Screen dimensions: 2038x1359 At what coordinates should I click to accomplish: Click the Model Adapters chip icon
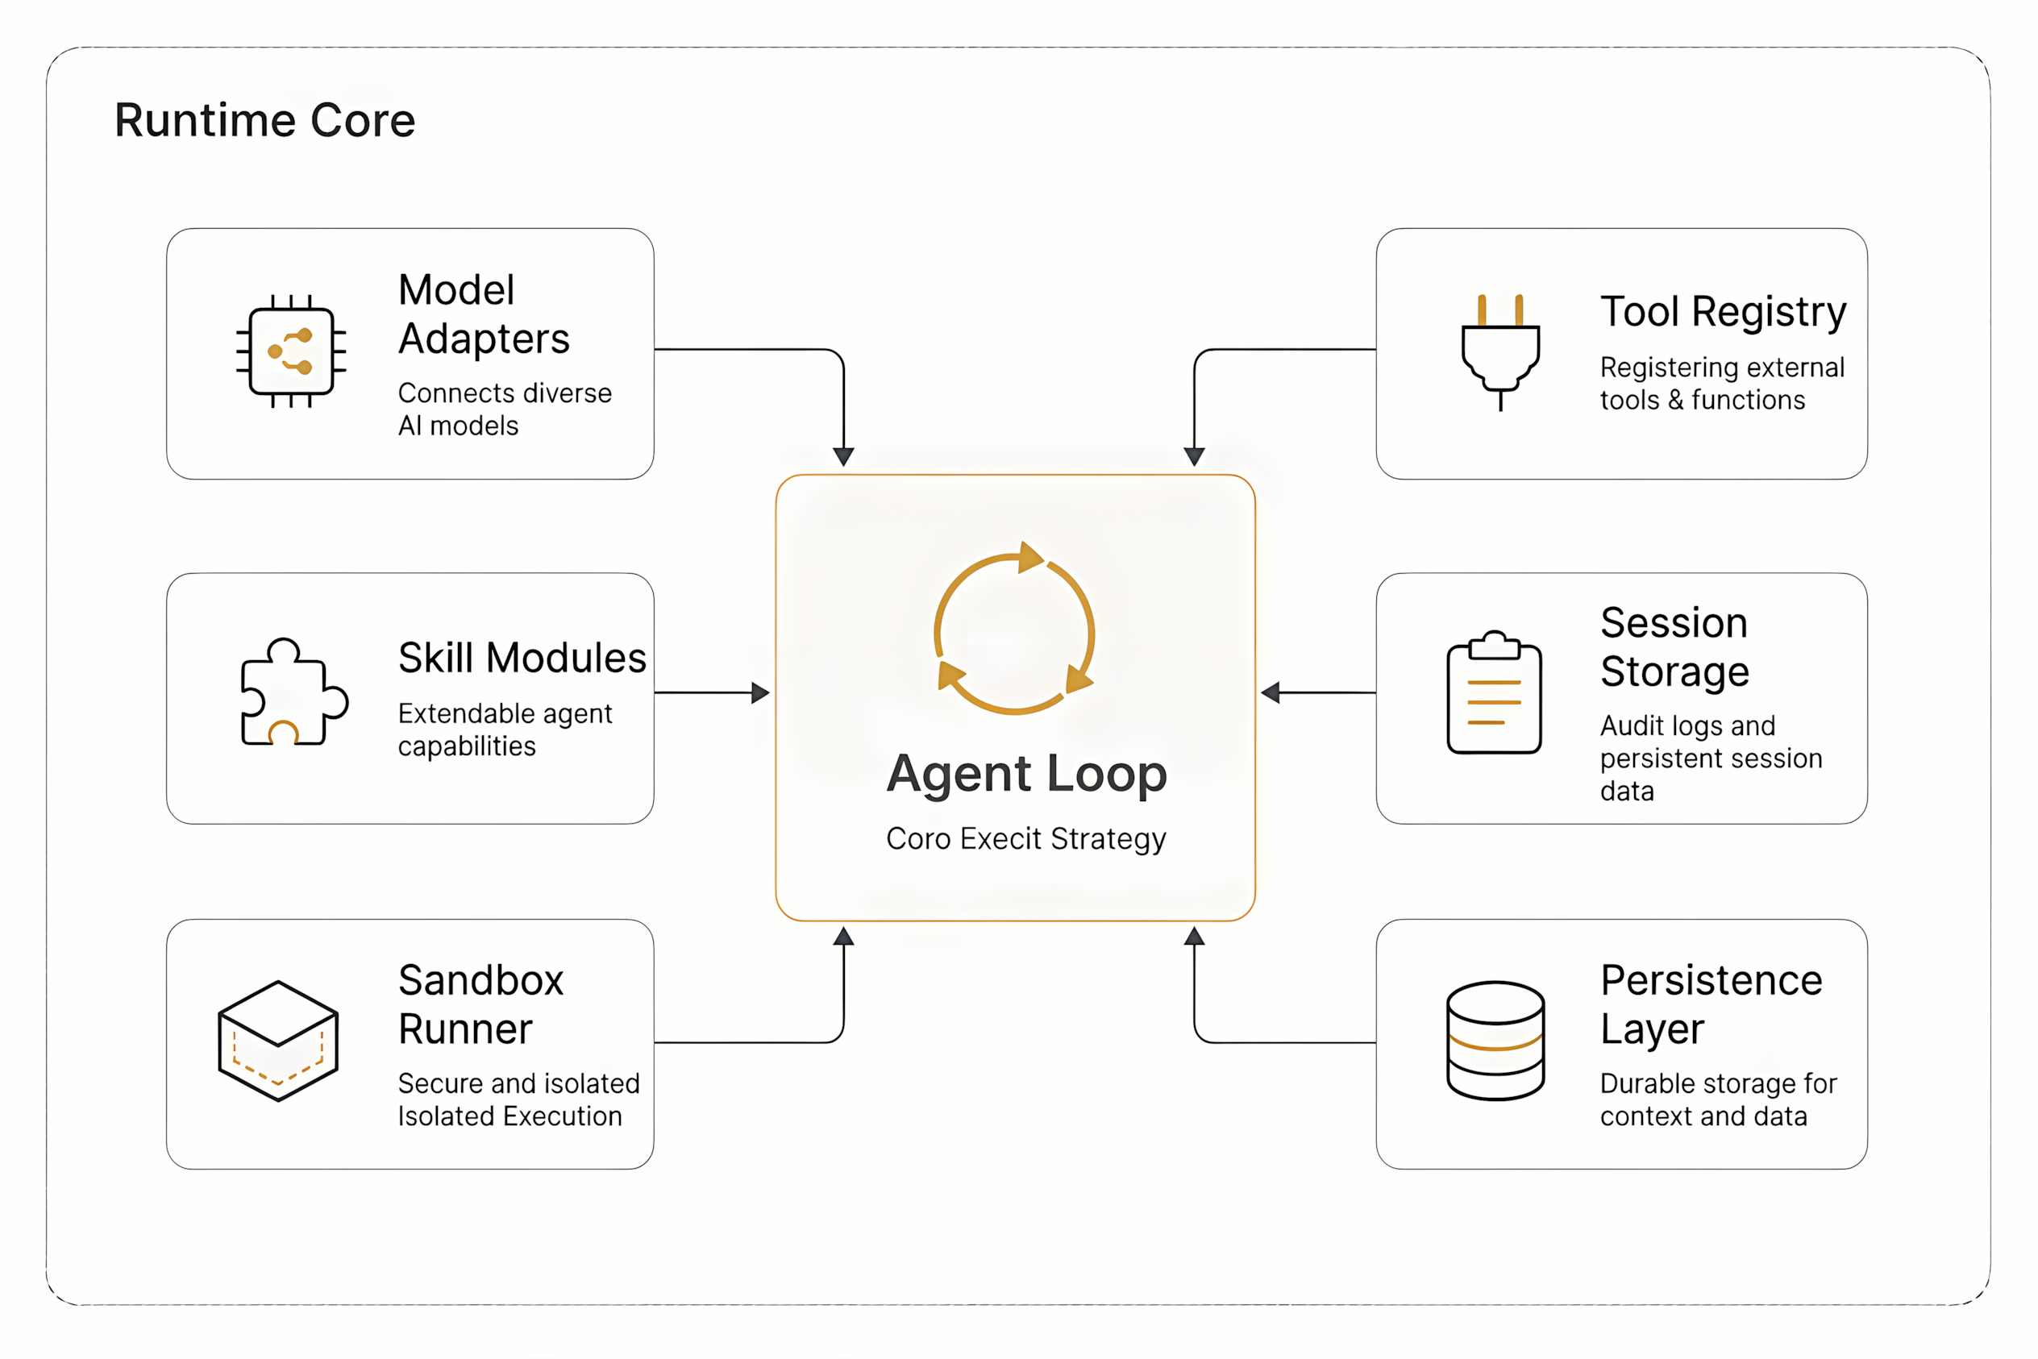click(291, 351)
